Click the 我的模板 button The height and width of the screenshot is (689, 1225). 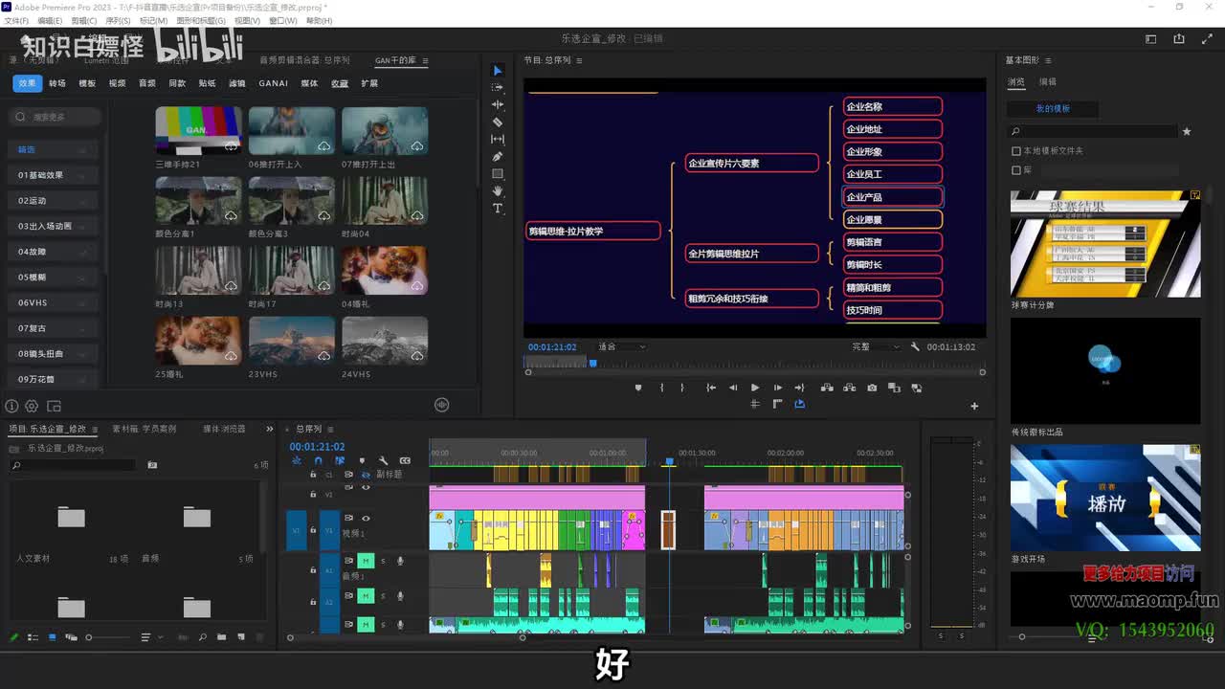1053,109
